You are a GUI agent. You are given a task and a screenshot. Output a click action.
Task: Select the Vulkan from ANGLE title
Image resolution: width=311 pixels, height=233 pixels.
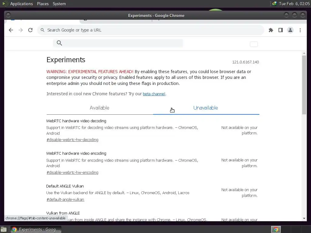[x=63, y=213]
